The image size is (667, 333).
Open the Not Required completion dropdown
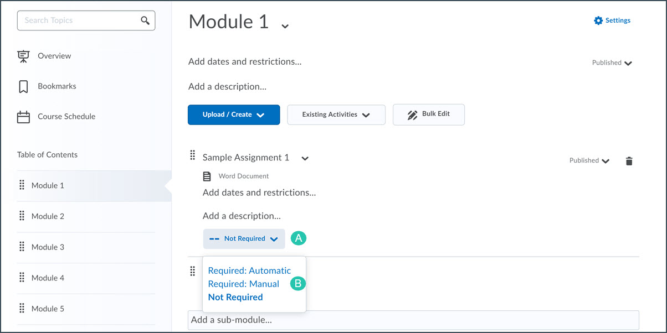pyautogui.click(x=244, y=239)
